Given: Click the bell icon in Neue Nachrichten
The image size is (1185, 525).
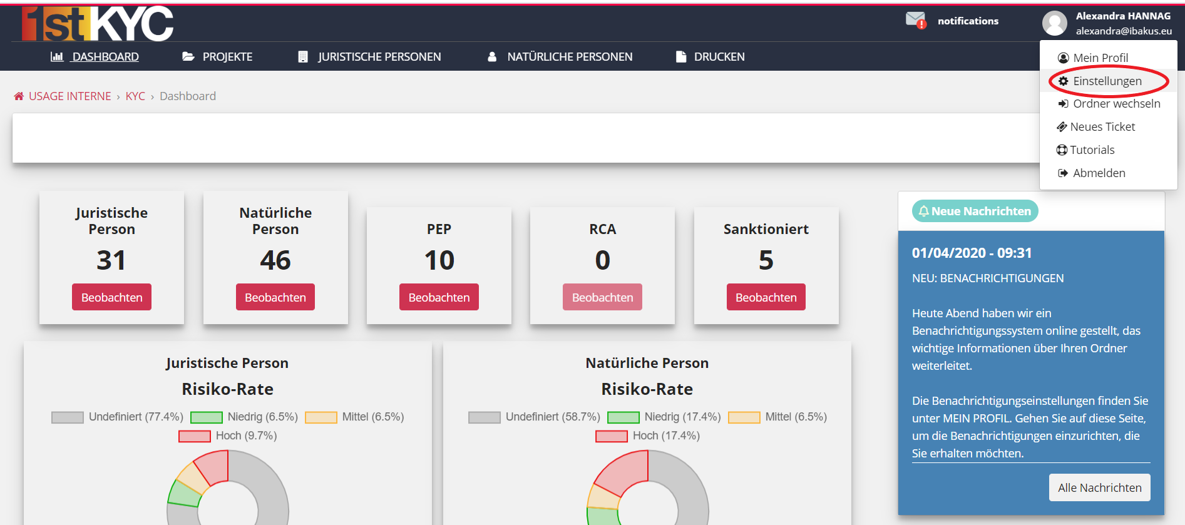Looking at the screenshot, I should pos(923,212).
